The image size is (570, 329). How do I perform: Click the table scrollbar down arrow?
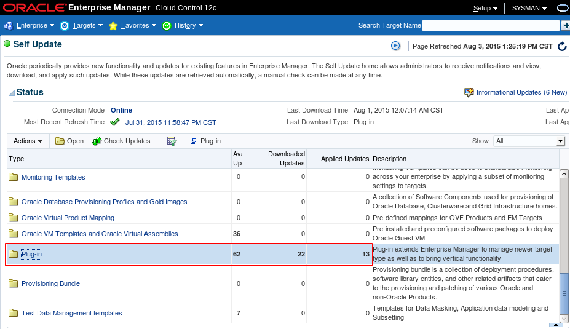click(564, 319)
